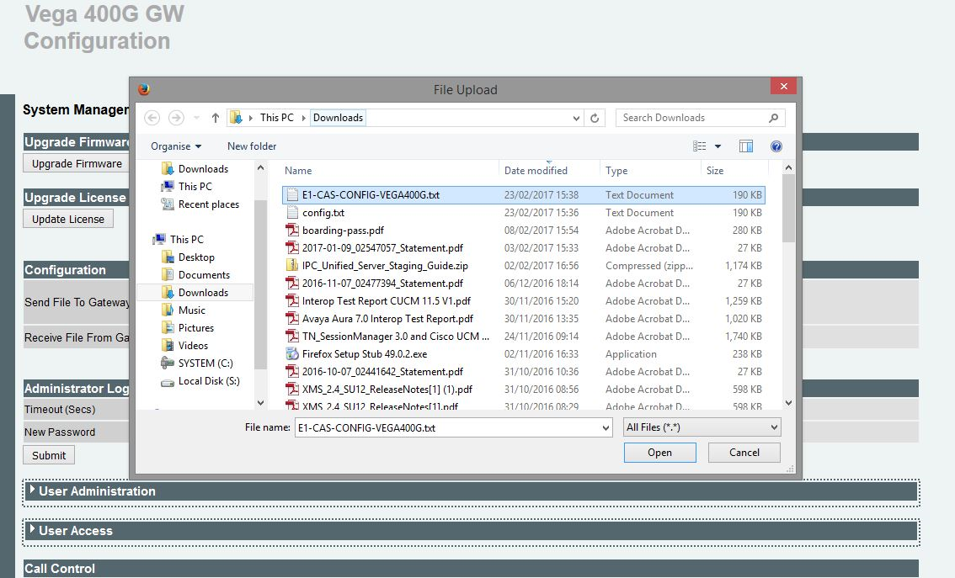Viewport: 955px width, 578px height.
Task: Sort files by the Name column
Action: [298, 170]
